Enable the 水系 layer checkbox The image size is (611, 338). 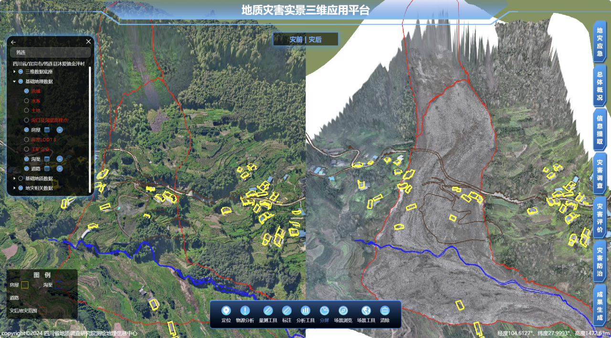point(27,101)
